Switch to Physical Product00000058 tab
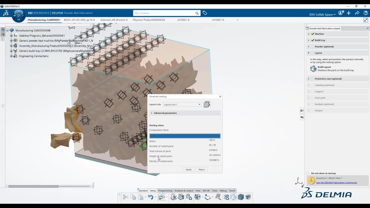Image resolution: width=370 pixels, height=208 pixels. click(149, 20)
